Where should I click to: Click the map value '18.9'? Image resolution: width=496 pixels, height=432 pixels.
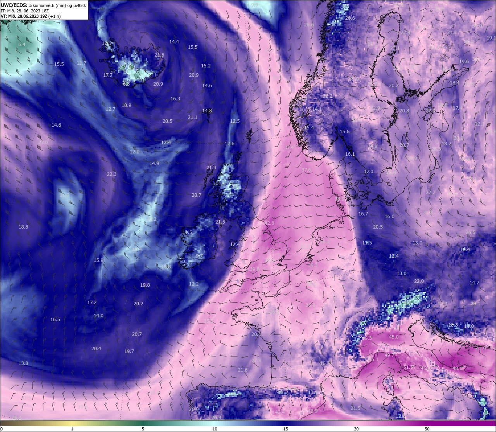click(x=126, y=105)
